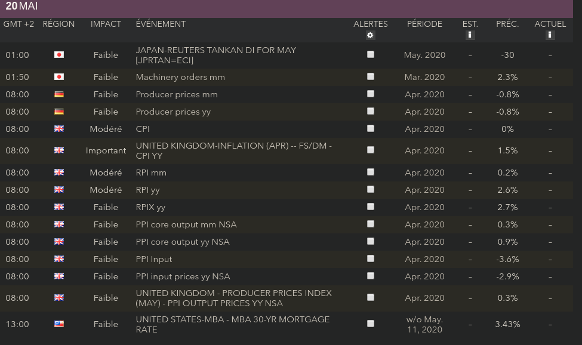Click the IMPACT column header
The image size is (582, 345).
click(106, 24)
